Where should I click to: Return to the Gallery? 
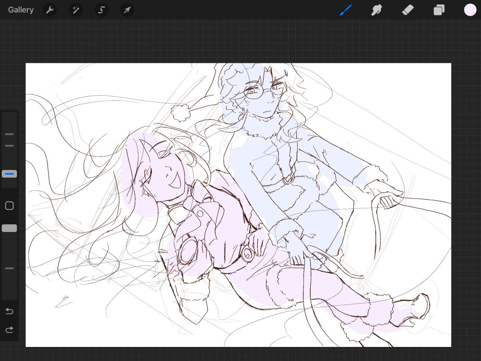[x=21, y=10]
